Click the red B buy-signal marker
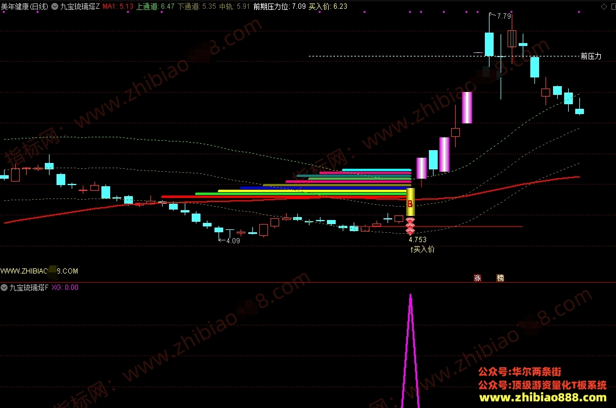The image size is (616, 408). coord(410,204)
